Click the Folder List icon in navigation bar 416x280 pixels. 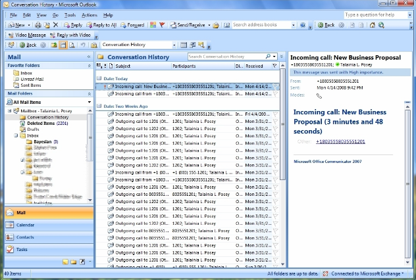[x=74, y=262]
